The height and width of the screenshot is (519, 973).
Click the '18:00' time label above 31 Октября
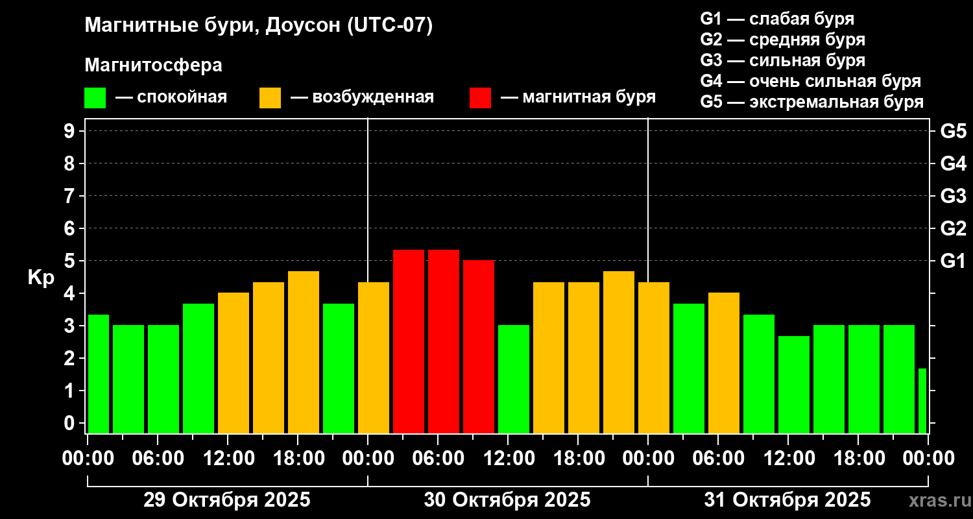coord(859,459)
